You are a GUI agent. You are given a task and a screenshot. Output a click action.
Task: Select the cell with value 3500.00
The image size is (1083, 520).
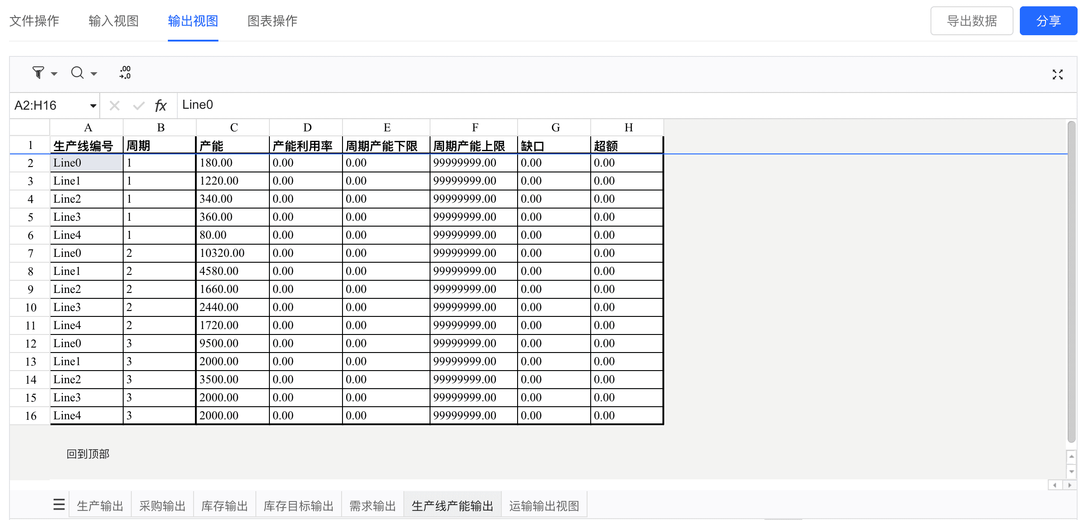pyautogui.click(x=233, y=380)
